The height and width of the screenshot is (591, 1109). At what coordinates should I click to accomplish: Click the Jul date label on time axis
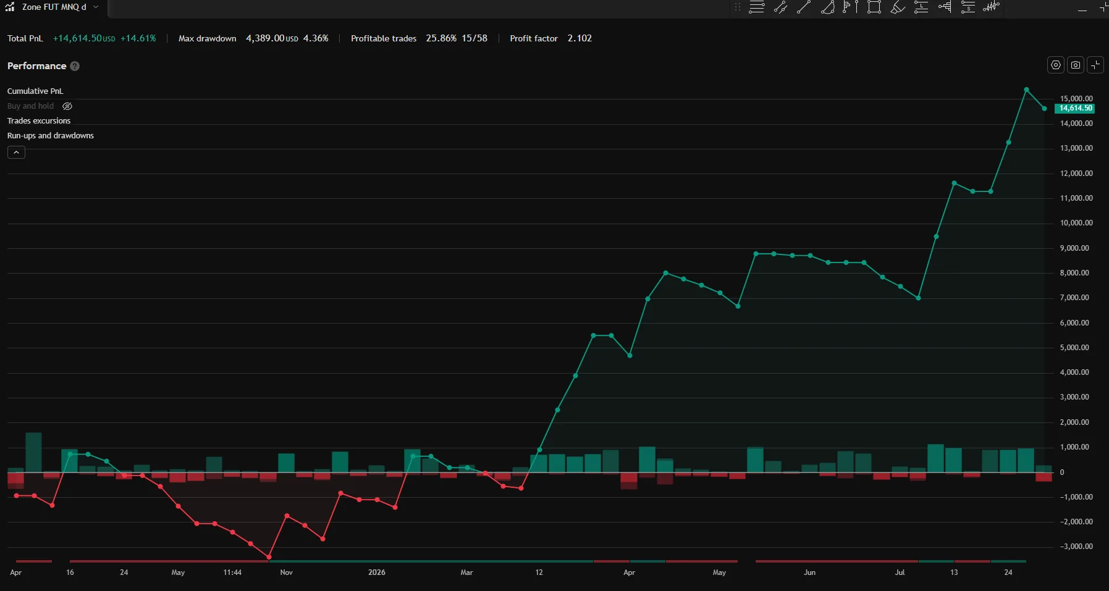tap(900, 572)
